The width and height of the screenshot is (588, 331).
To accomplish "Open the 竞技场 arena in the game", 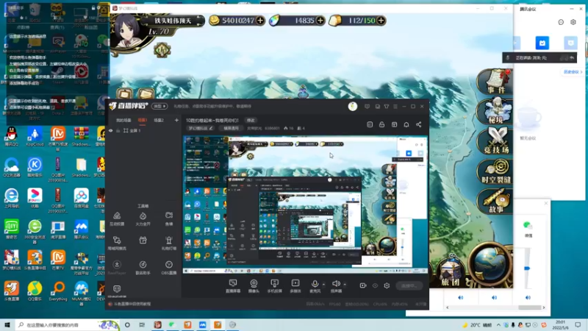I will 495,140.
